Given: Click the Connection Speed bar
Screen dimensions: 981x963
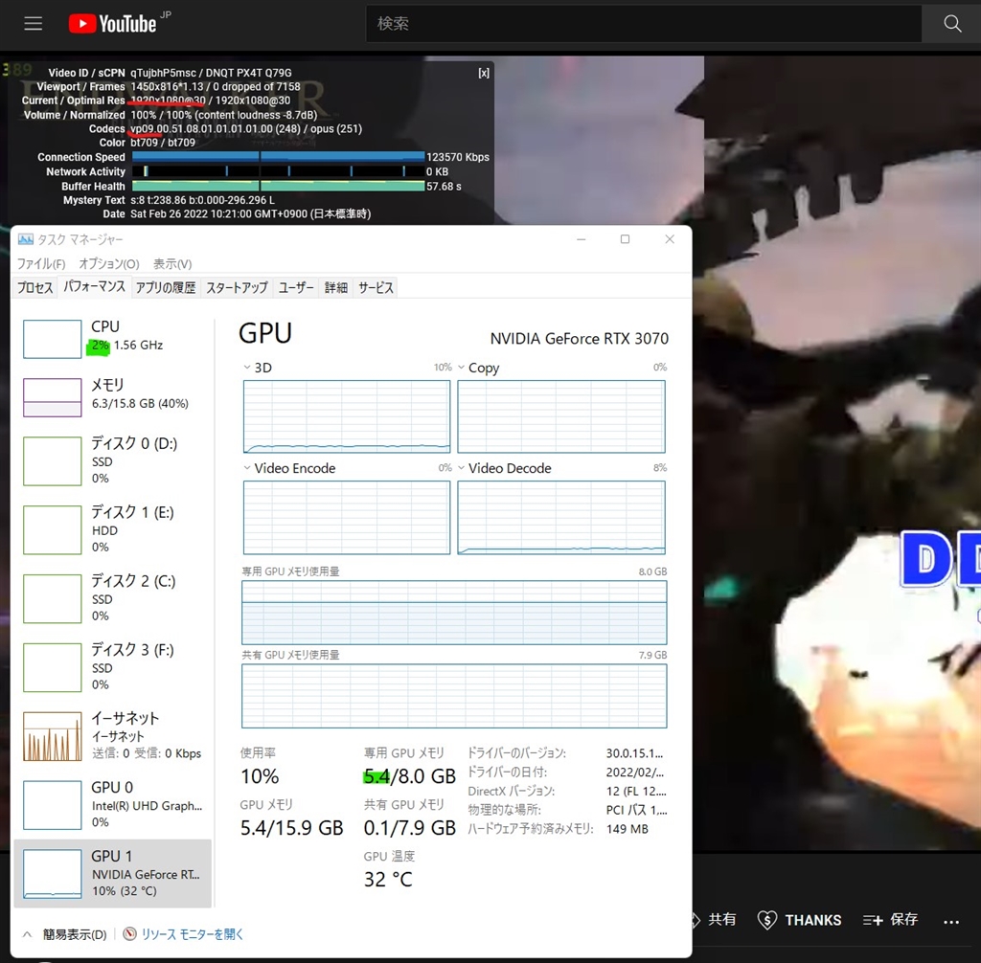Looking at the screenshot, I should pyautogui.click(x=279, y=157).
